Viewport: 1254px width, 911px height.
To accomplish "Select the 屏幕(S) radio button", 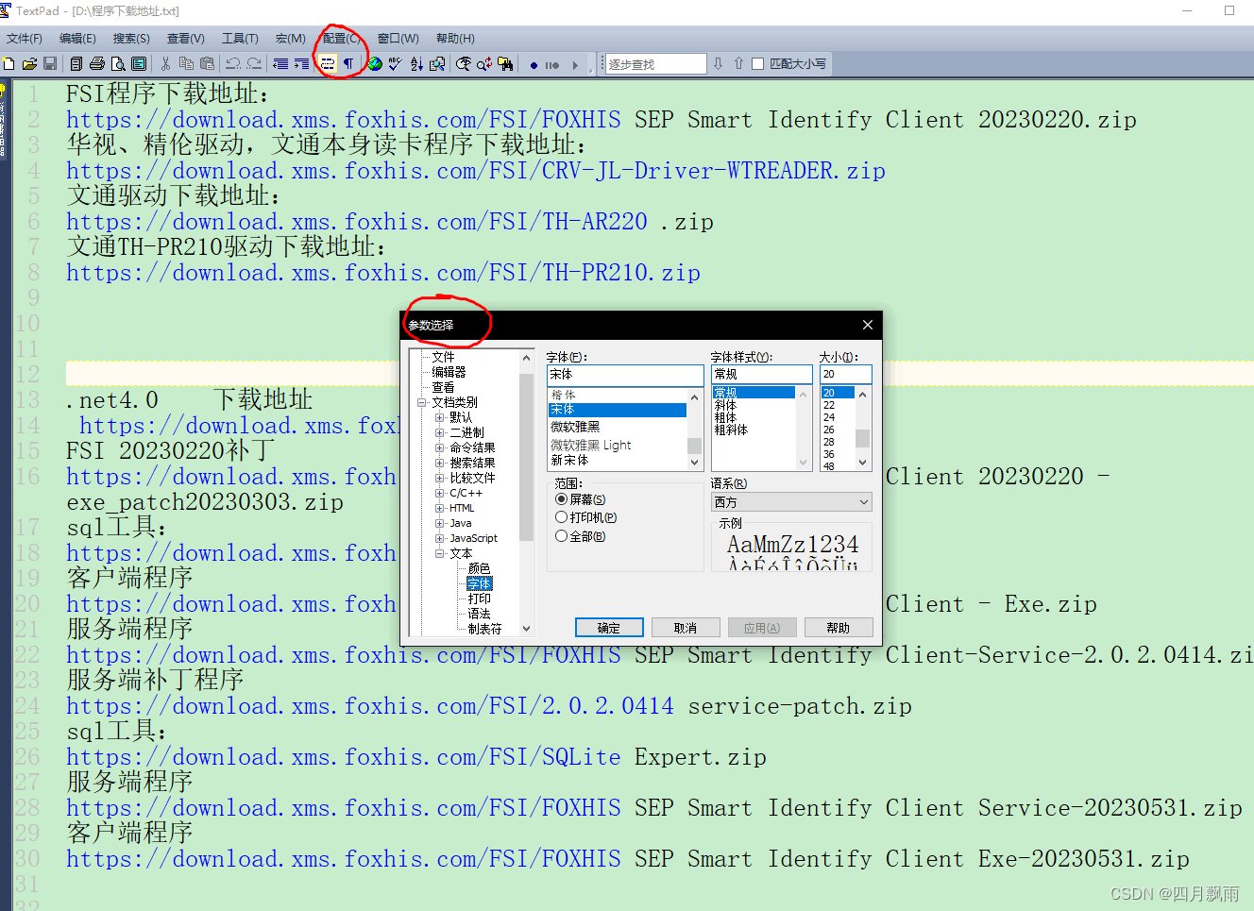I will pyautogui.click(x=561, y=499).
